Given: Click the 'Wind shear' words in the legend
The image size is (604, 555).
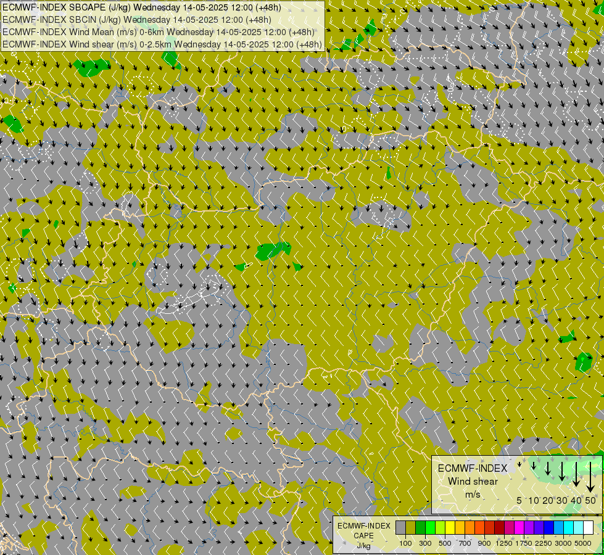Looking at the screenshot, I should pos(473,482).
